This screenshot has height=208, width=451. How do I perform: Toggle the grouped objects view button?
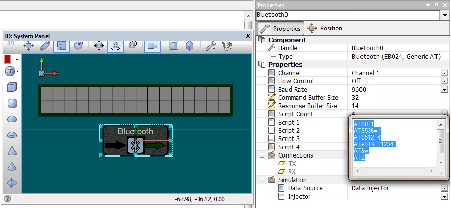point(152,46)
